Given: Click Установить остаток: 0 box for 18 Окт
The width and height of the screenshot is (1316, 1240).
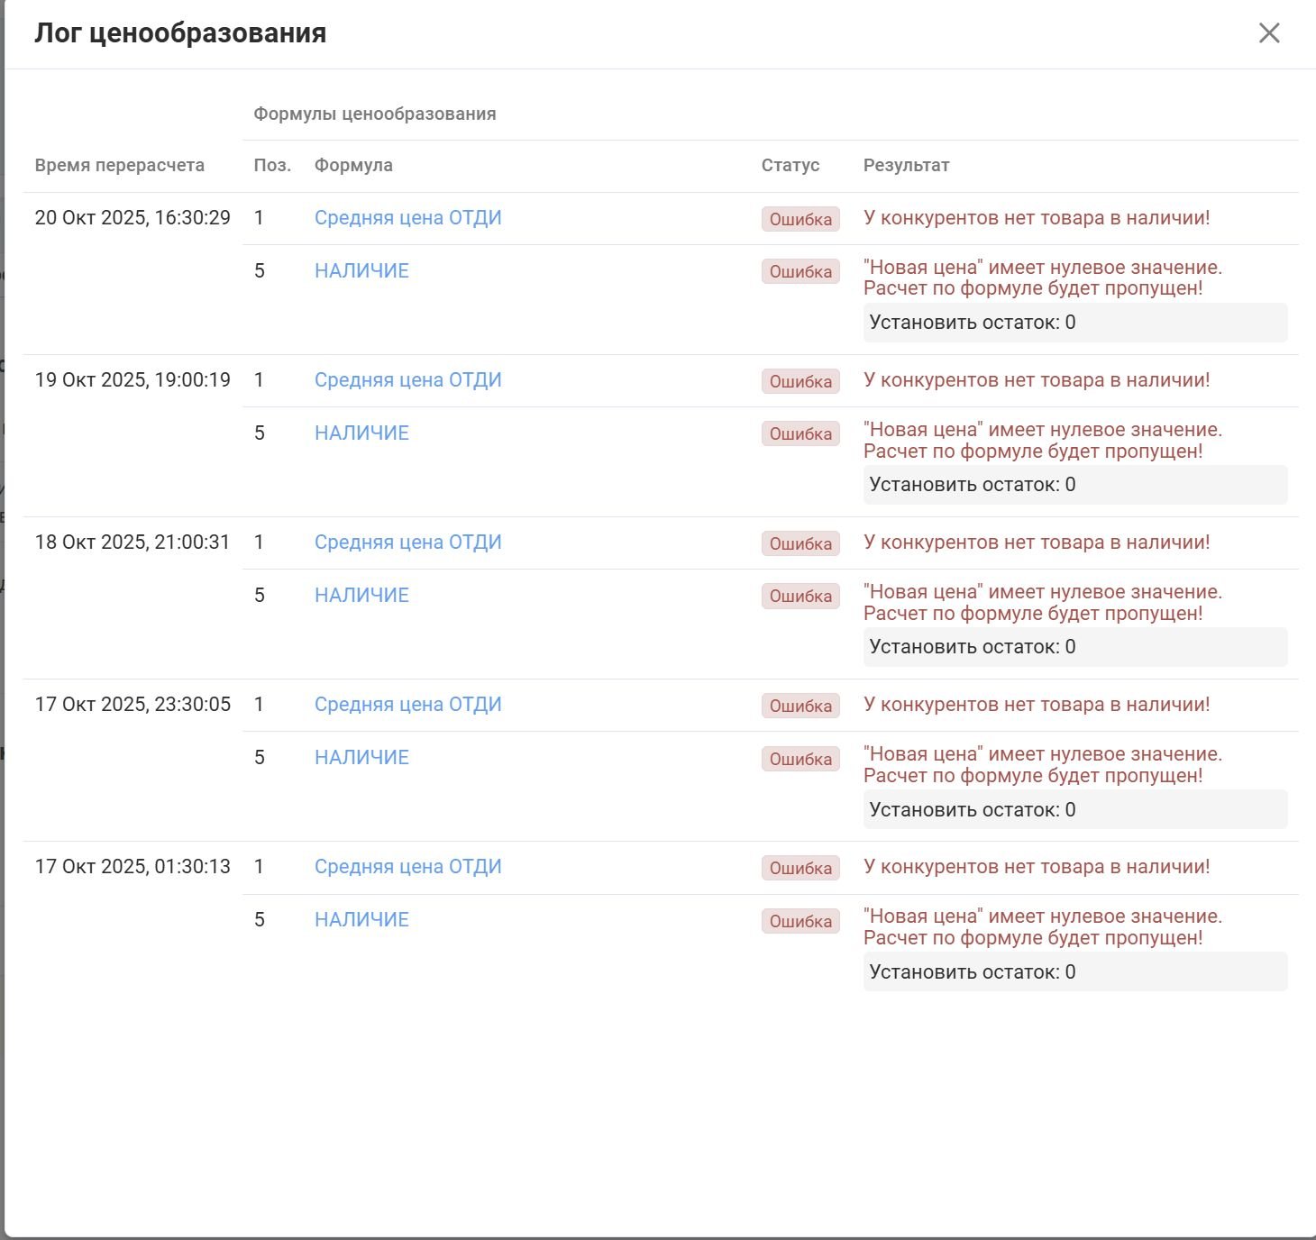Looking at the screenshot, I should 1074,647.
